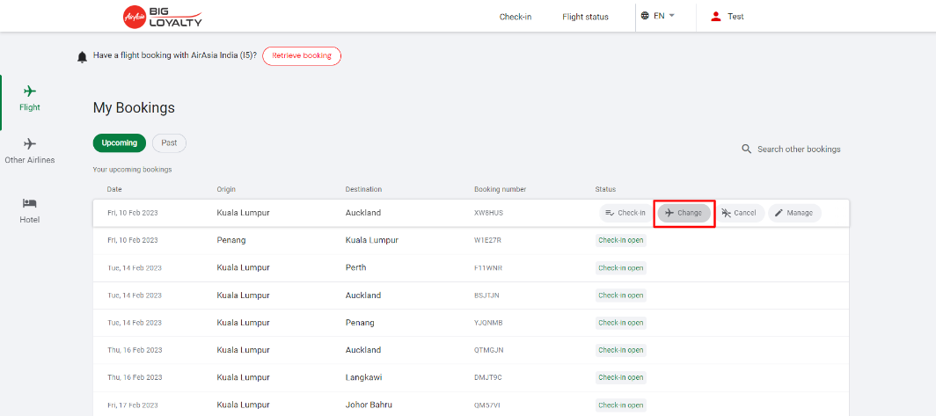
Task: Click the Test user profile icon
Action: [x=716, y=16]
